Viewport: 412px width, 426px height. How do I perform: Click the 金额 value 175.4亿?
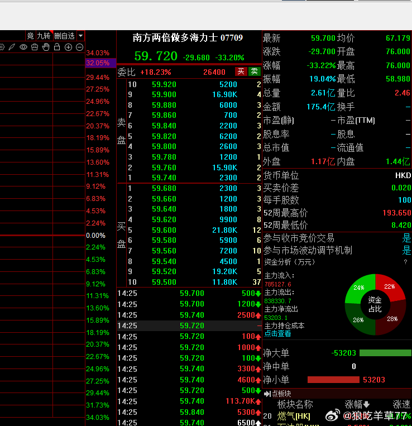[x=321, y=107]
